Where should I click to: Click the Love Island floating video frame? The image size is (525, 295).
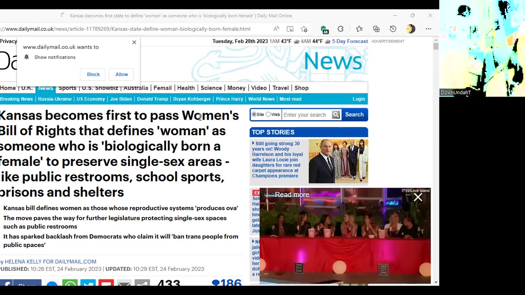click(x=345, y=236)
